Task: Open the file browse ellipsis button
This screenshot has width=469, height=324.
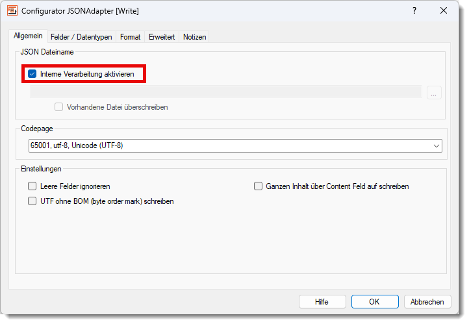Action: pos(434,93)
